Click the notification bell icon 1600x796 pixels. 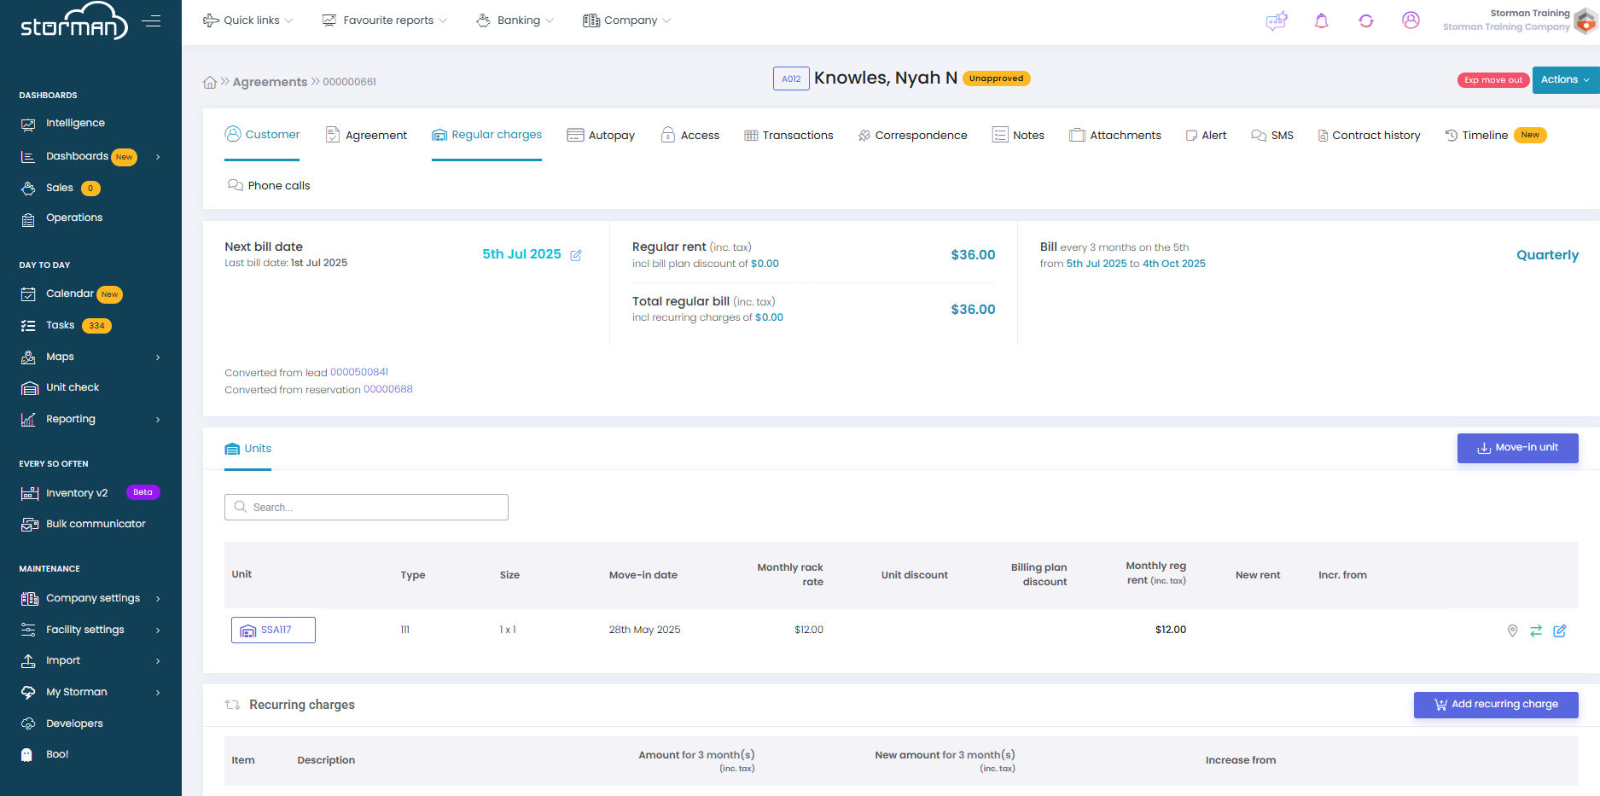tap(1321, 20)
